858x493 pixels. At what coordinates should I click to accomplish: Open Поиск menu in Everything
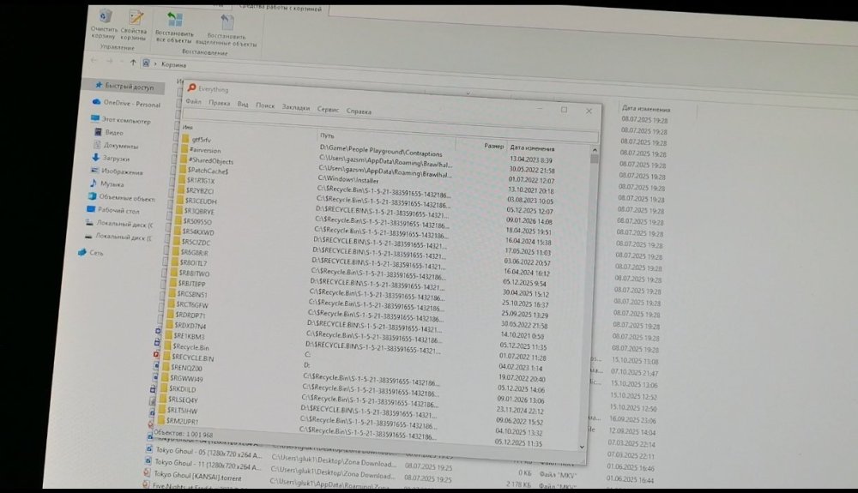(265, 105)
